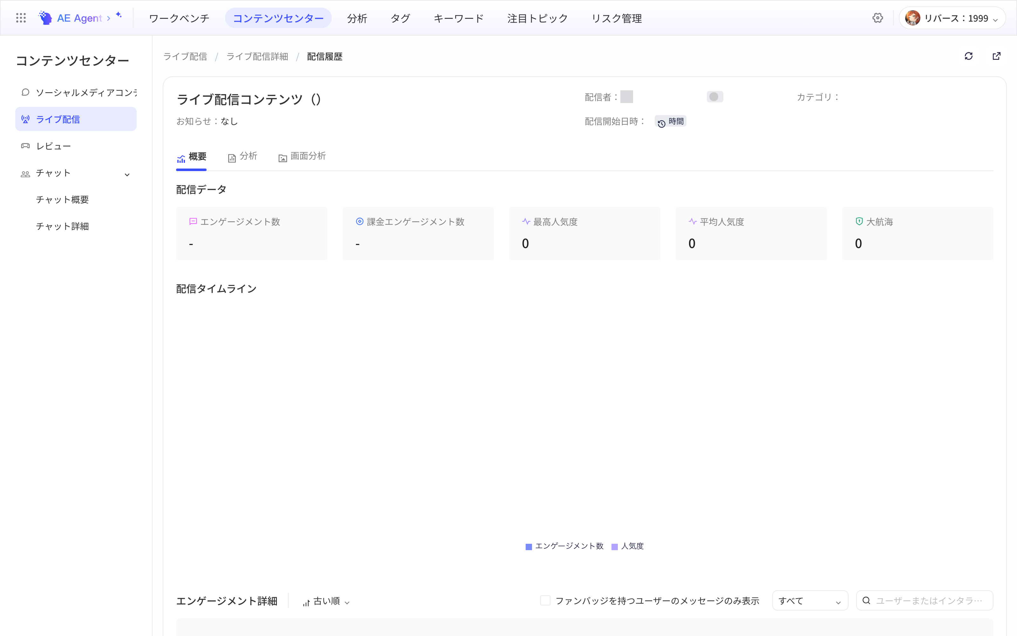Click the レビュー gamepad icon
Screen dimensions: 1017x636
point(25,146)
